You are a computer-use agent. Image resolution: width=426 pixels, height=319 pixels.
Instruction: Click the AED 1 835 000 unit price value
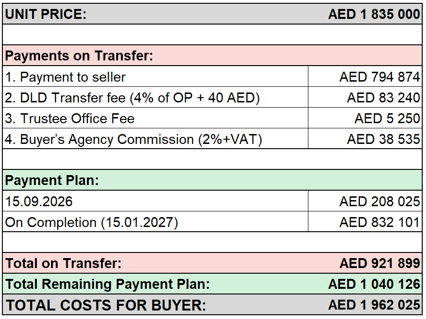coord(374,14)
